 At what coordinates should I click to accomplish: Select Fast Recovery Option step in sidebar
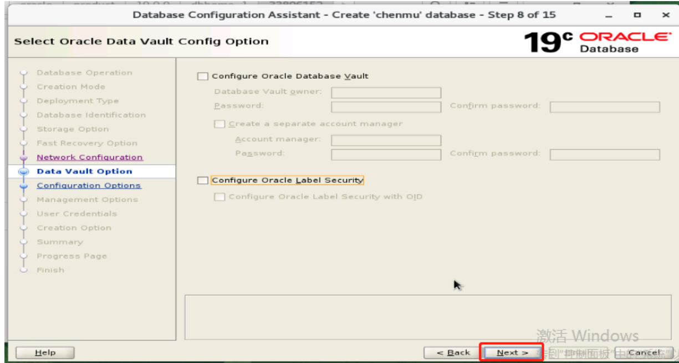[x=87, y=143]
